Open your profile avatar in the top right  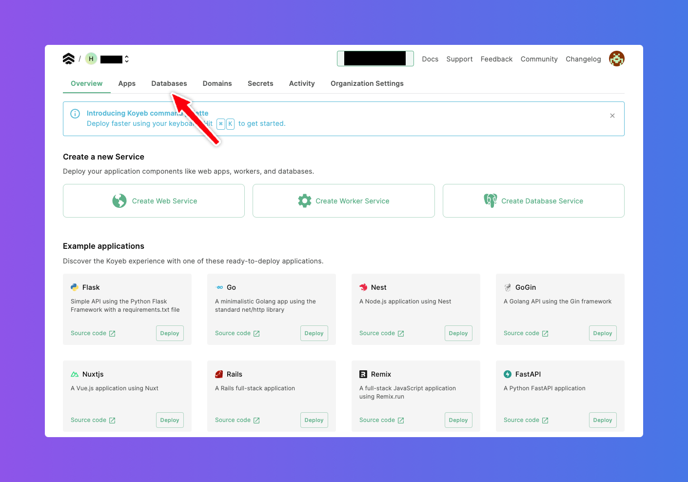click(616, 59)
